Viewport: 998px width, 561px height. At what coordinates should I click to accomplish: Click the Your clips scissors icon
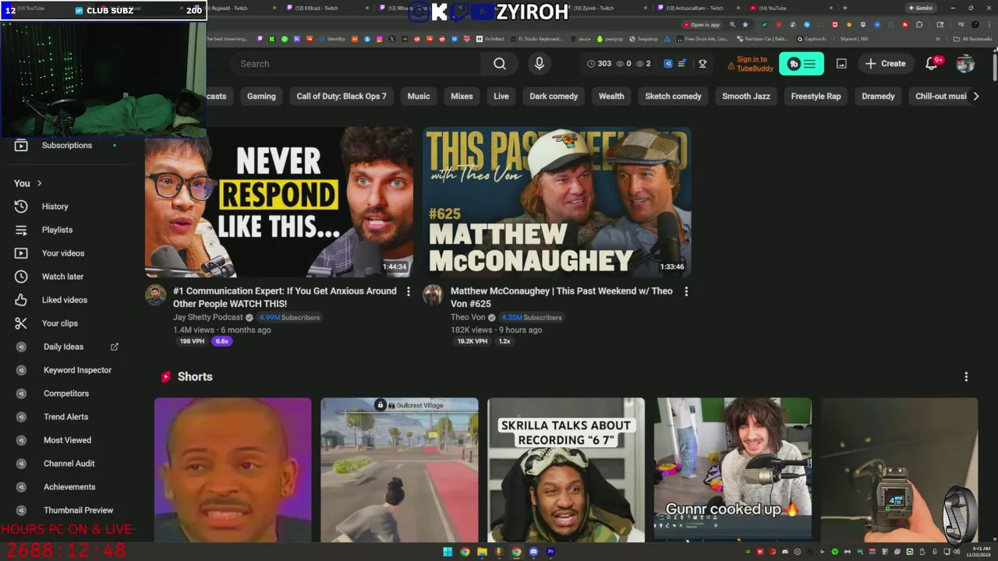21,323
